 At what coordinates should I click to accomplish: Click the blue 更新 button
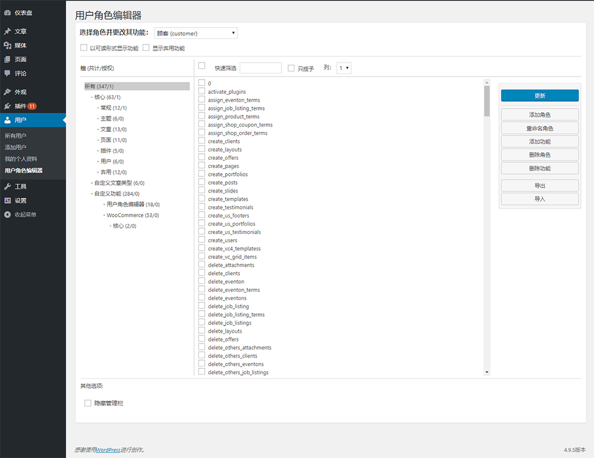pyautogui.click(x=539, y=96)
